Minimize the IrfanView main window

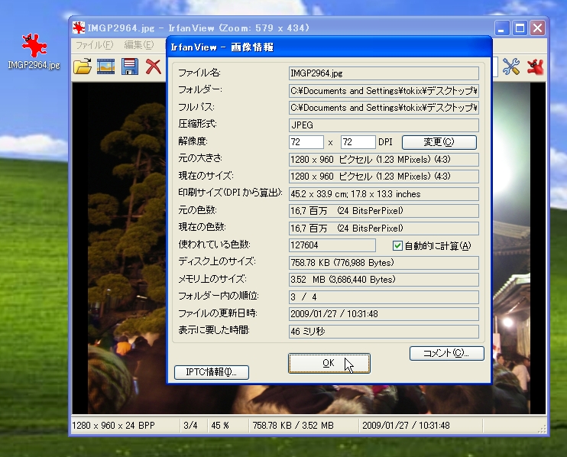click(x=501, y=28)
